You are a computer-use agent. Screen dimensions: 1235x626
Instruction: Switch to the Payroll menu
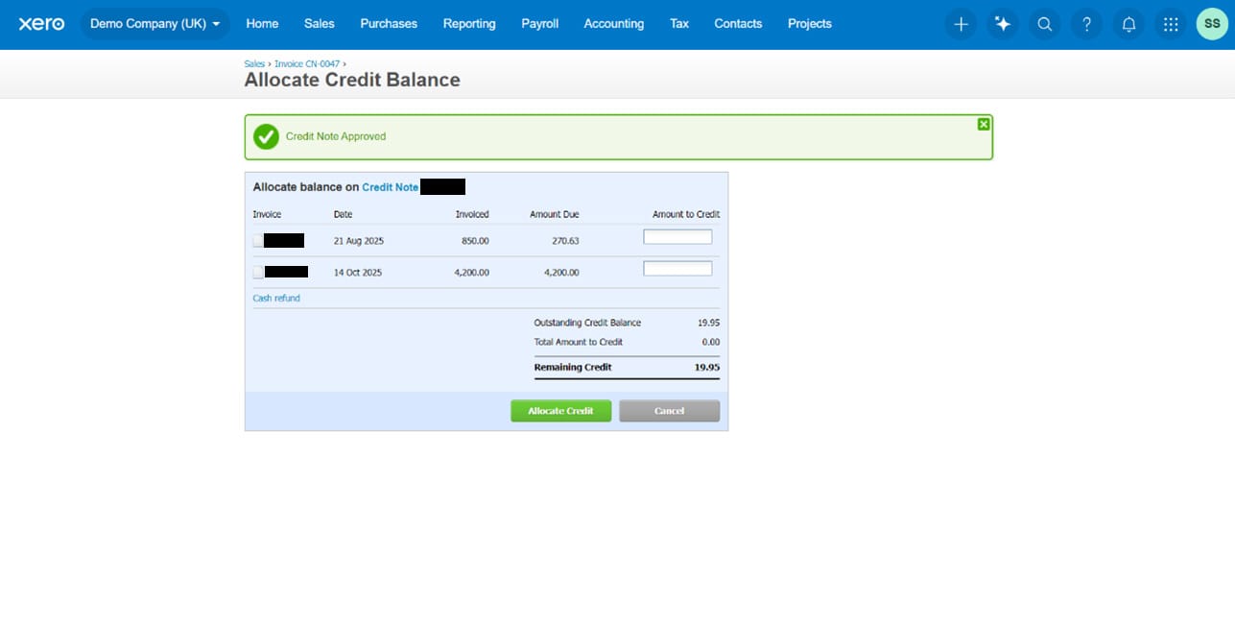point(539,24)
